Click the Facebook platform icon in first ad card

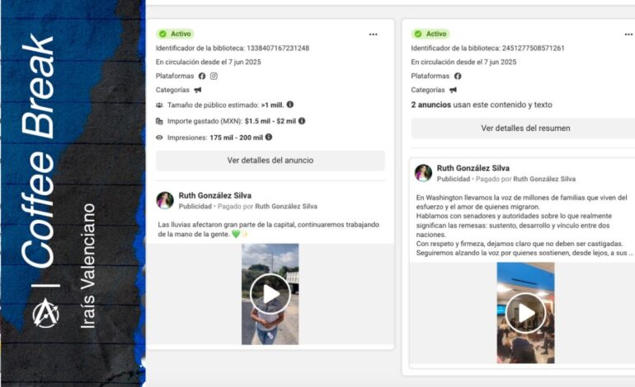tap(202, 76)
